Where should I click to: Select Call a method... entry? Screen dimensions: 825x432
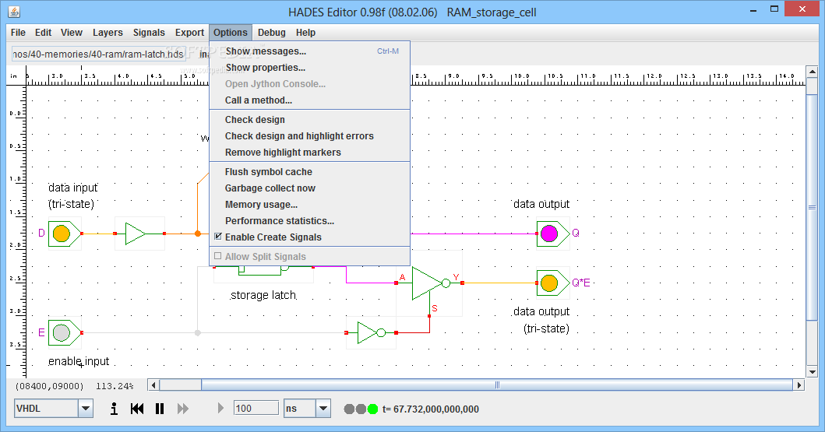point(309,100)
